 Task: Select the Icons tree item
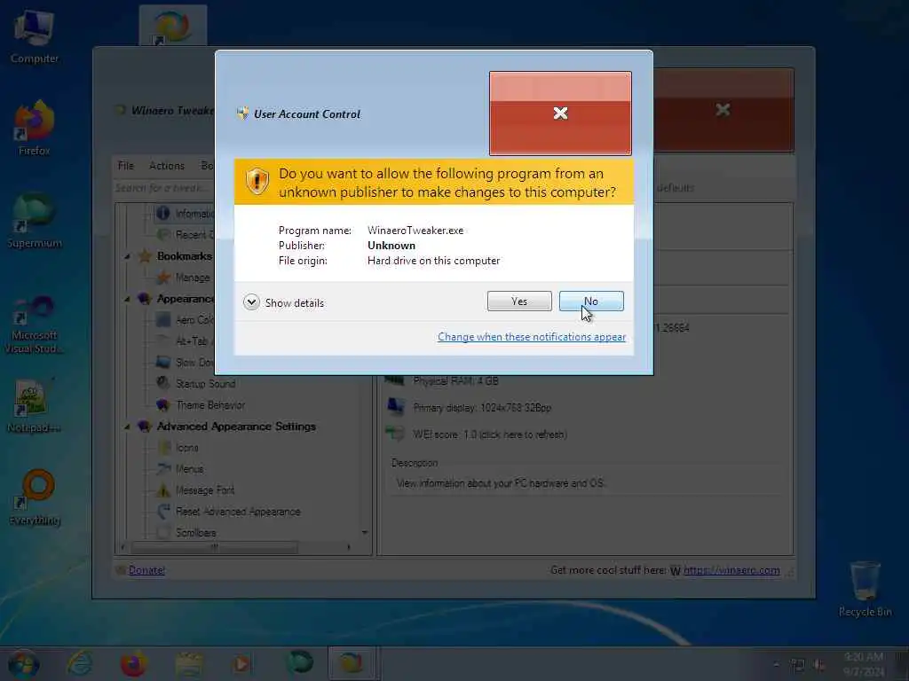[x=187, y=448]
